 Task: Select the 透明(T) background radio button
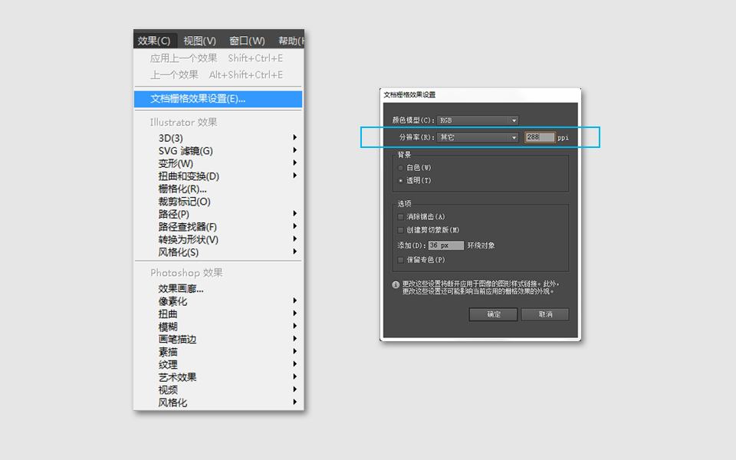tap(400, 180)
